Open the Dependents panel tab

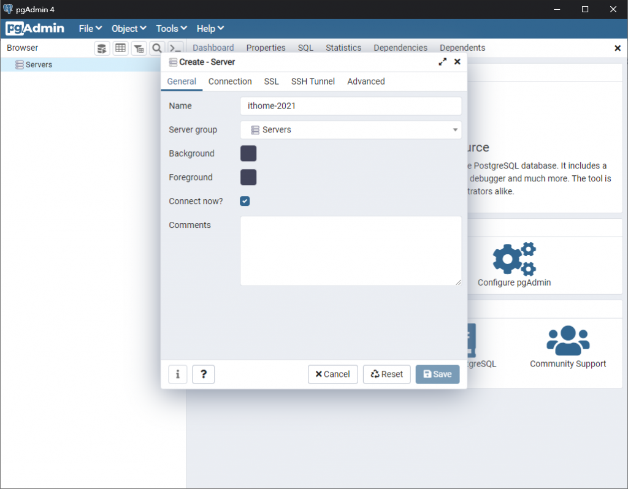click(462, 48)
